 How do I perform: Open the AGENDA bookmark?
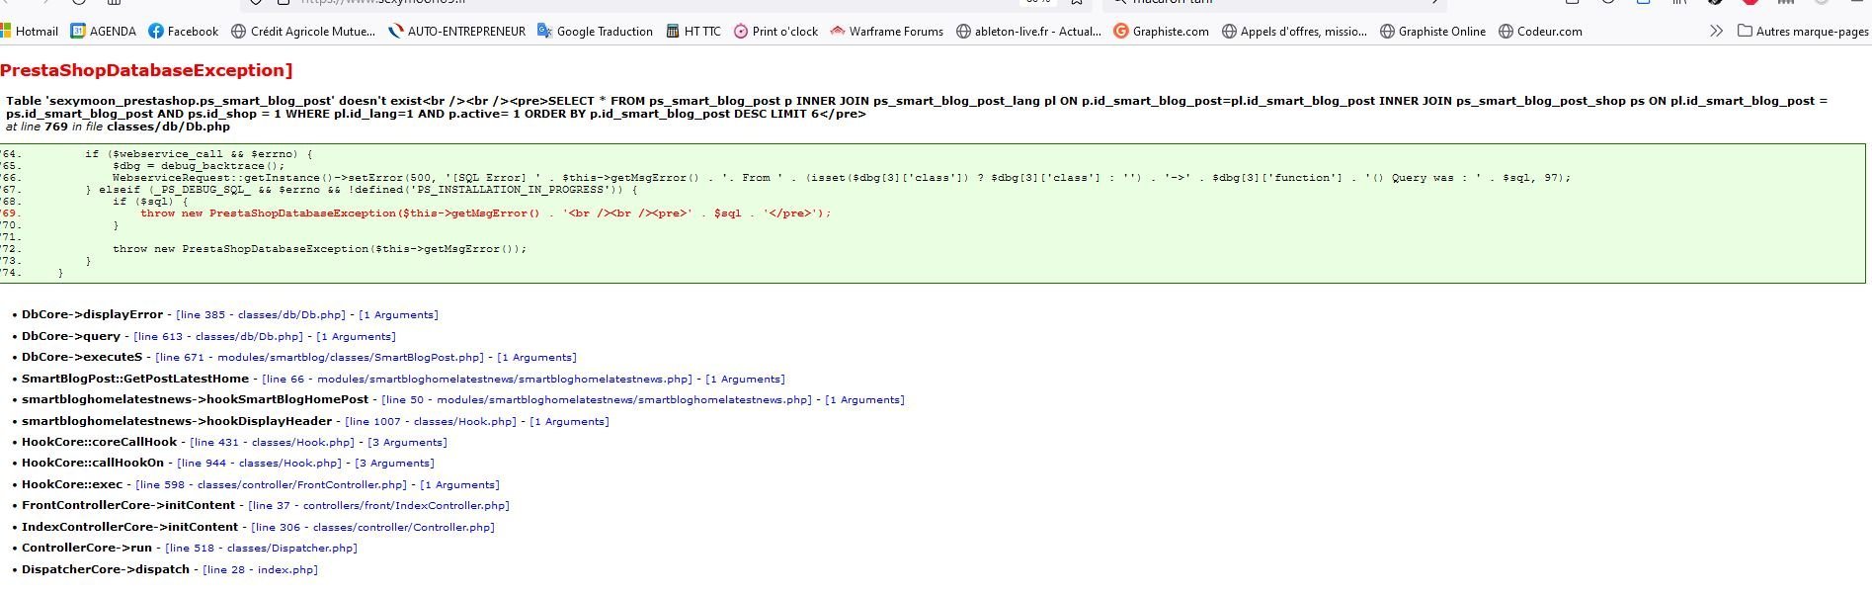click(x=104, y=32)
